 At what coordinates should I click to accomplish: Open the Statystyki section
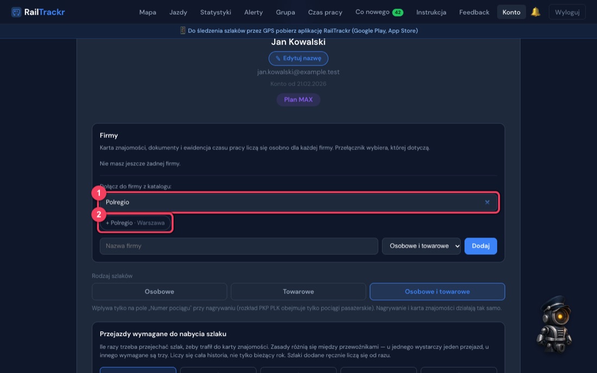(x=215, y=12)
